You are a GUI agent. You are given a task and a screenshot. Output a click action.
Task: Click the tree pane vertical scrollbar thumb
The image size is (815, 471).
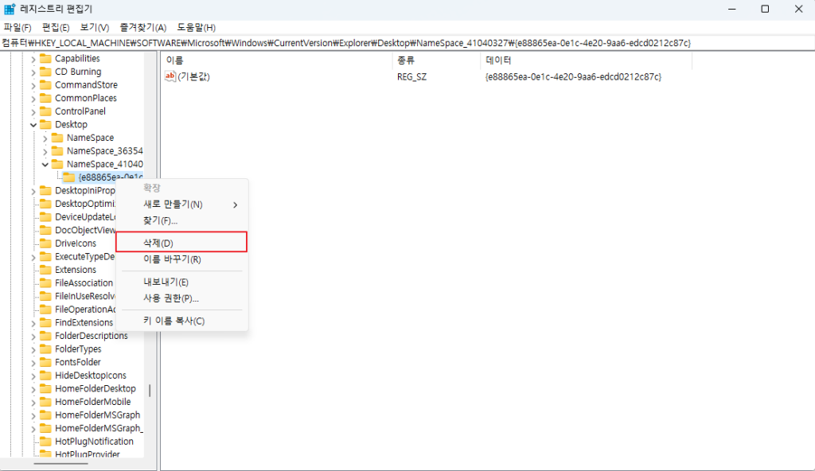(150, 391)
